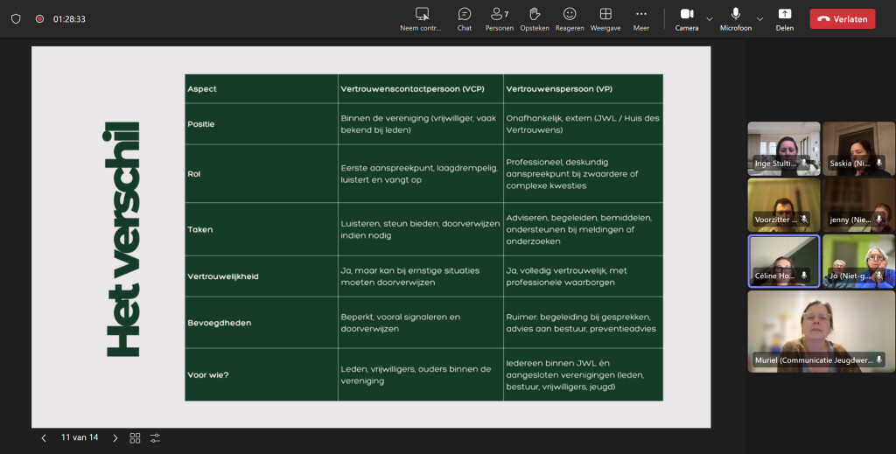Image resolution: width=896 pixels, height=454 pixels.
Task: Toggle the Camera on or off
Action: (687, 18)
